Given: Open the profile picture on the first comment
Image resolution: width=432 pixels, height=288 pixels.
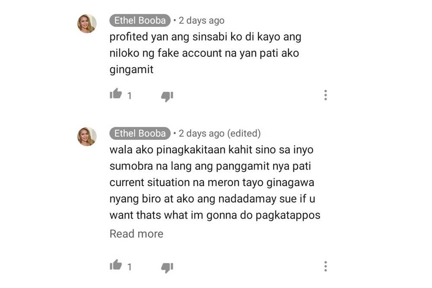Looking at the screenshot, I should click(x=87, y=24).
